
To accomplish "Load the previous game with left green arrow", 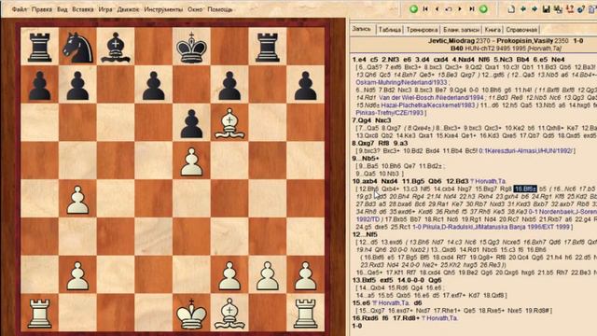I will coord(523,9).
